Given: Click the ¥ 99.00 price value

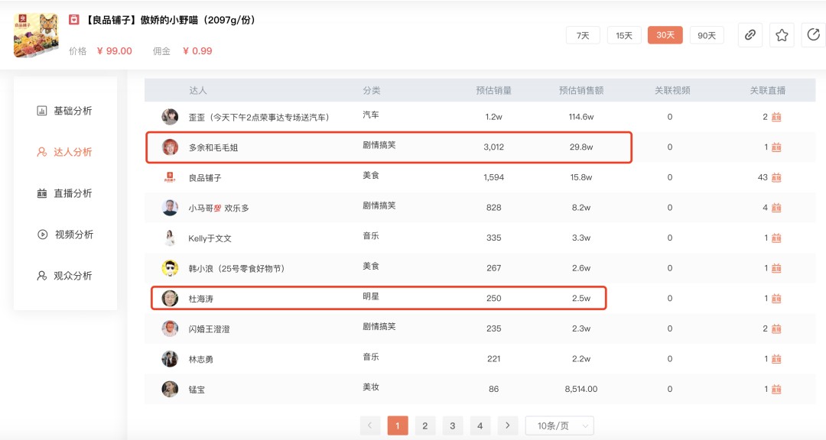Looking at the screenshot, I should pyautogui.click(x=114, y=51).
